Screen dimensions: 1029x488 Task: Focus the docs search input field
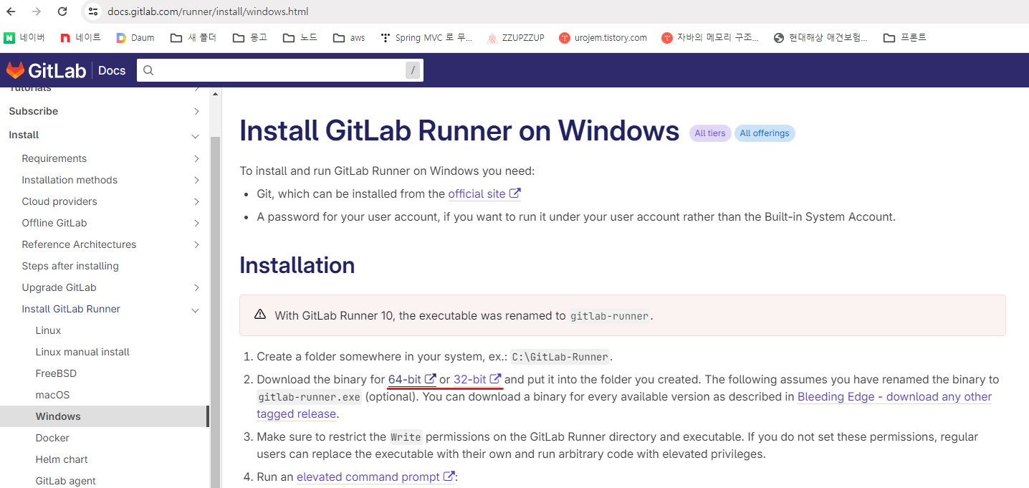point(279,70)
